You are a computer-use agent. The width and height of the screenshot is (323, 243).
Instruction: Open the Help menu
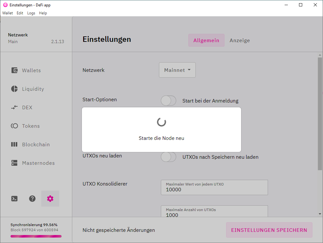[x=43, y=13]
